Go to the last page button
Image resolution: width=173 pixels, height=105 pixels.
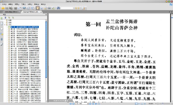[x=93, y=104]
